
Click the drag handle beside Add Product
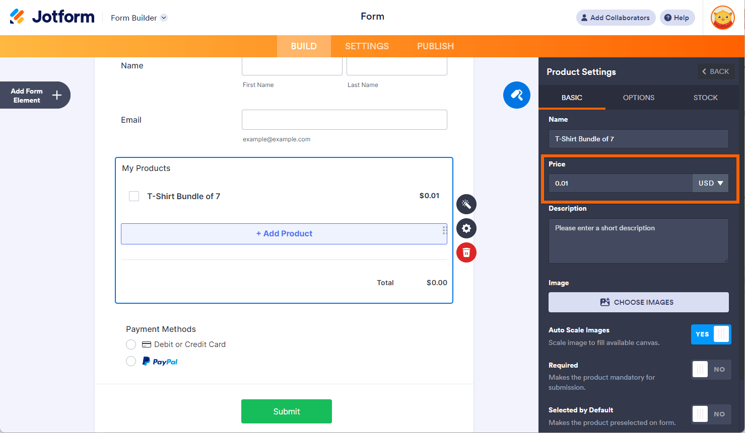445,230
